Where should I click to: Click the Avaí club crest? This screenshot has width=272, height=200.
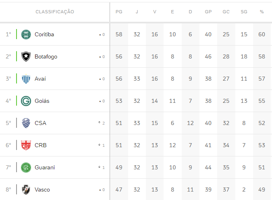pyautogui.click(x=26, y=79)
